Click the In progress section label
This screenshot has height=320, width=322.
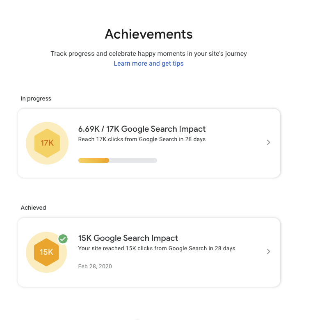click(36, 98)
